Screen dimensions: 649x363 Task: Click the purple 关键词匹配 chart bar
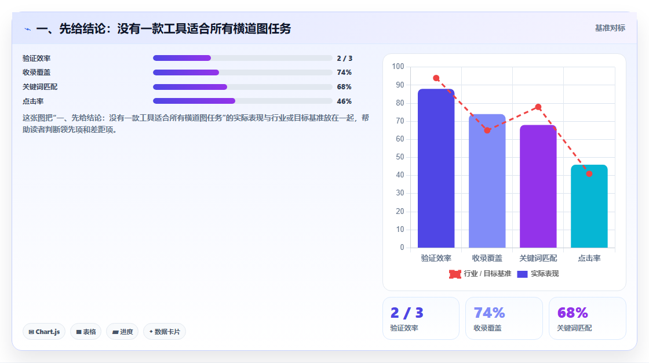pyautogui.click(x=538, y=187)
